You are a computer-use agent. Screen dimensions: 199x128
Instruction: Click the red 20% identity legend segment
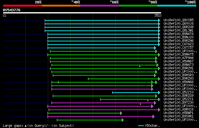(x=22, y=6)
